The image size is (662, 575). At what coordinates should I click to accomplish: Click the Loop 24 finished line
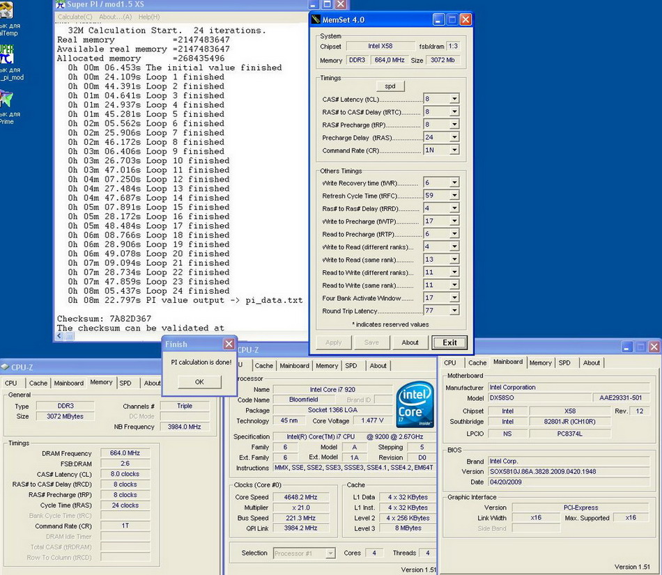tap(148, 291)
